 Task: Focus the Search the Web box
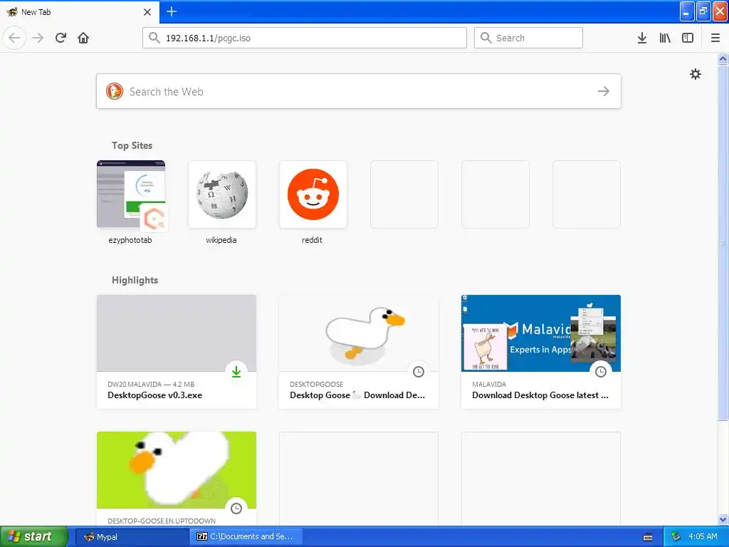359,91
